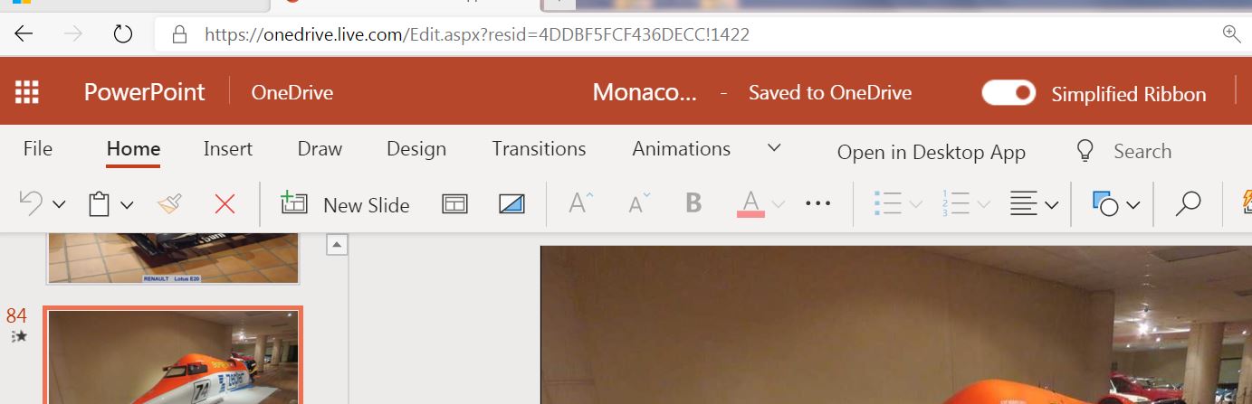Show more ribbon tabs chevron
This screenshot has width=1252, height=404.
click(774, 147)
